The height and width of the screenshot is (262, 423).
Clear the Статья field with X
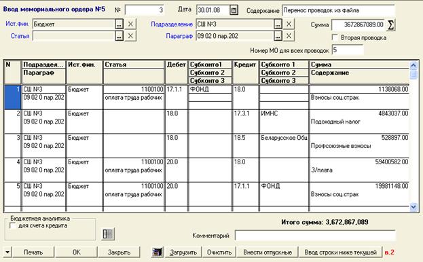[130, 36]
